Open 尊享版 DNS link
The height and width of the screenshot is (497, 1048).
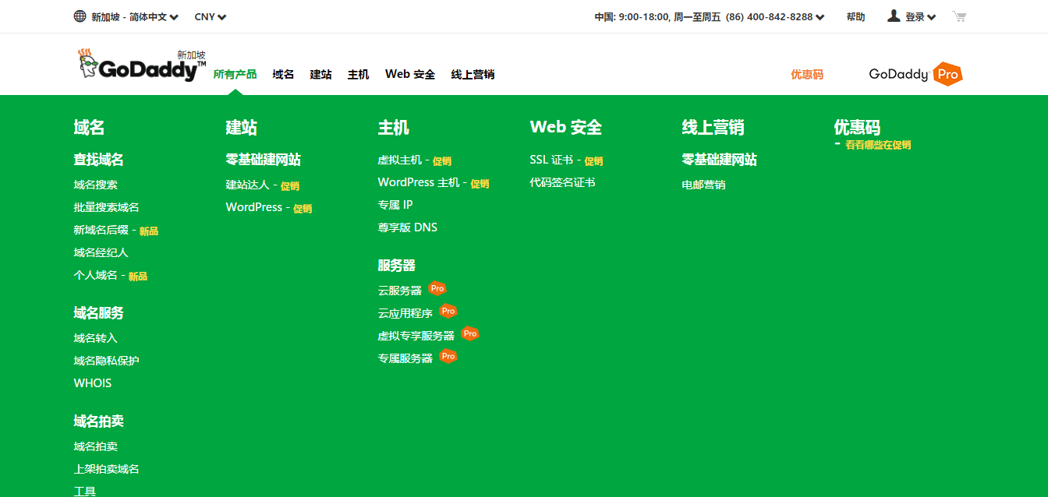pyautogui.click(x=408, y=227)
